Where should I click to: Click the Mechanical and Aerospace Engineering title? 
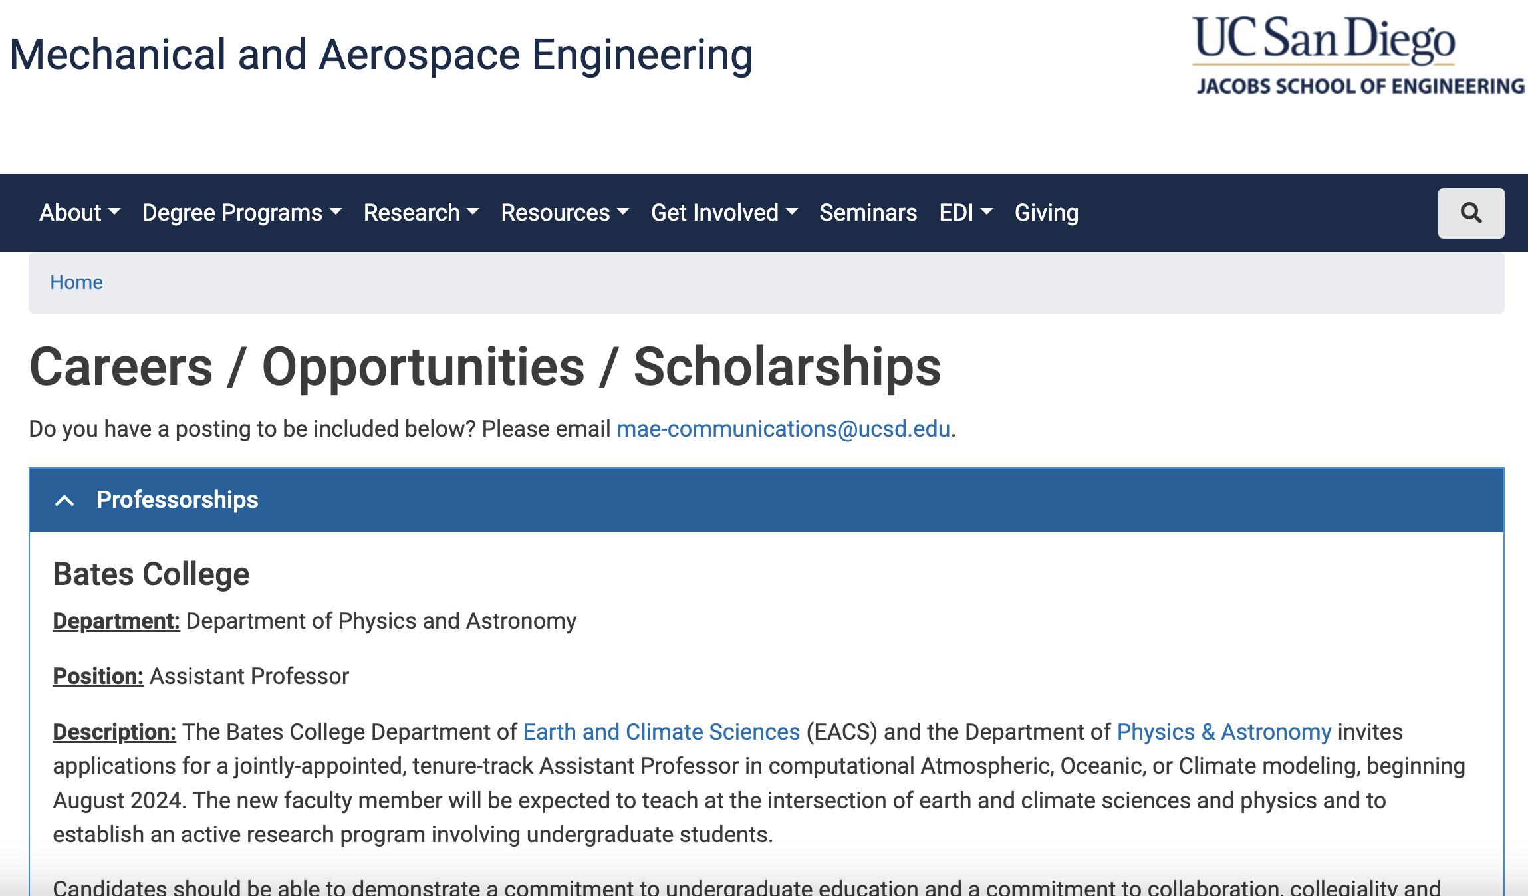point(381,55)
